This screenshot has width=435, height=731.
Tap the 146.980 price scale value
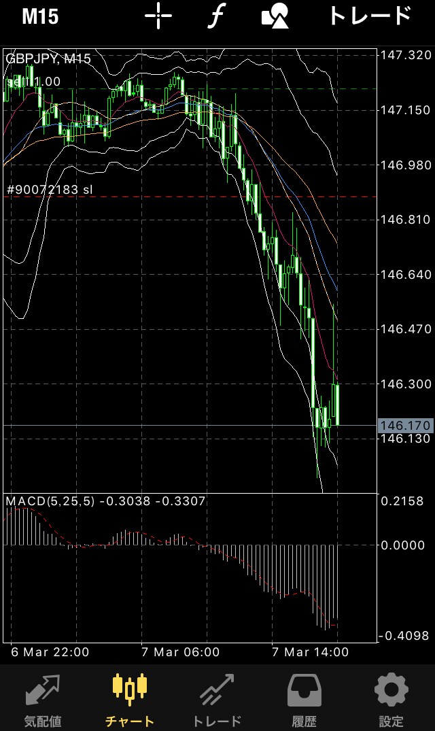click(406, 165)
